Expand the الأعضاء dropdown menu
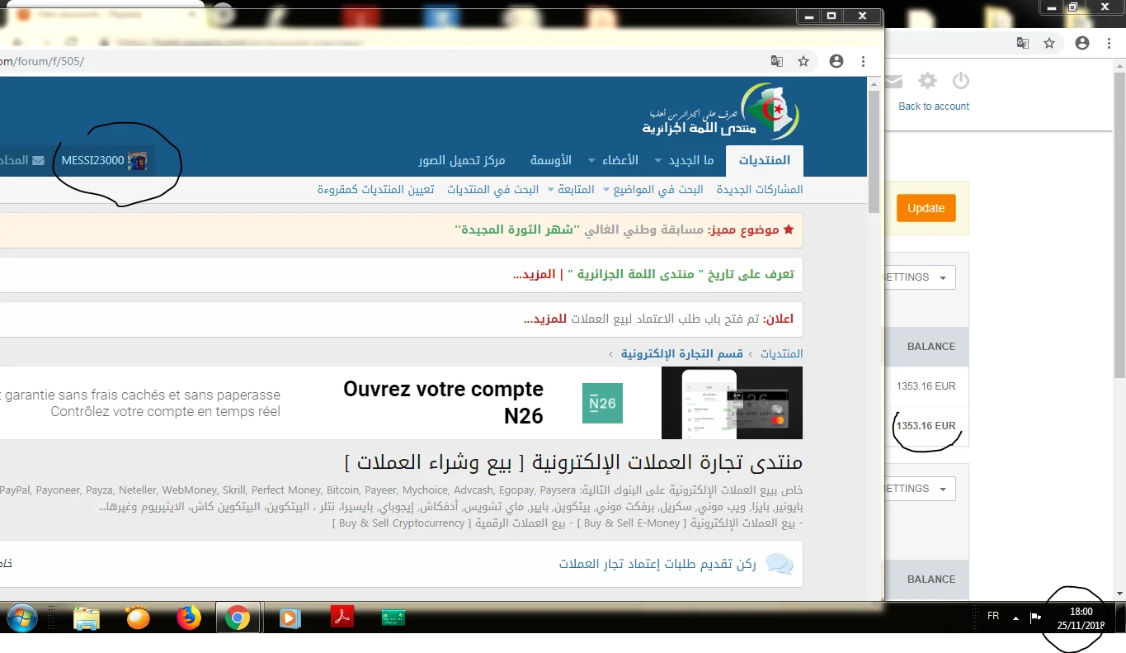The width and height of the screenshot is (1126, 653). tap(591, 161)
